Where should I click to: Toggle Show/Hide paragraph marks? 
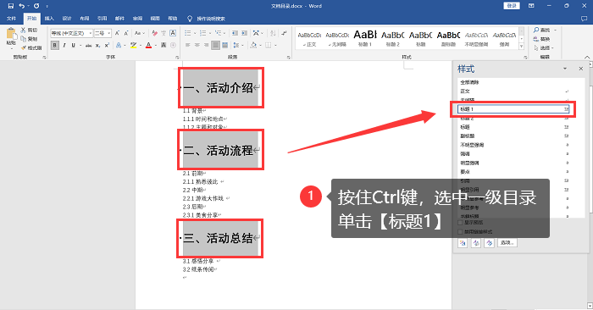[284, 33]
